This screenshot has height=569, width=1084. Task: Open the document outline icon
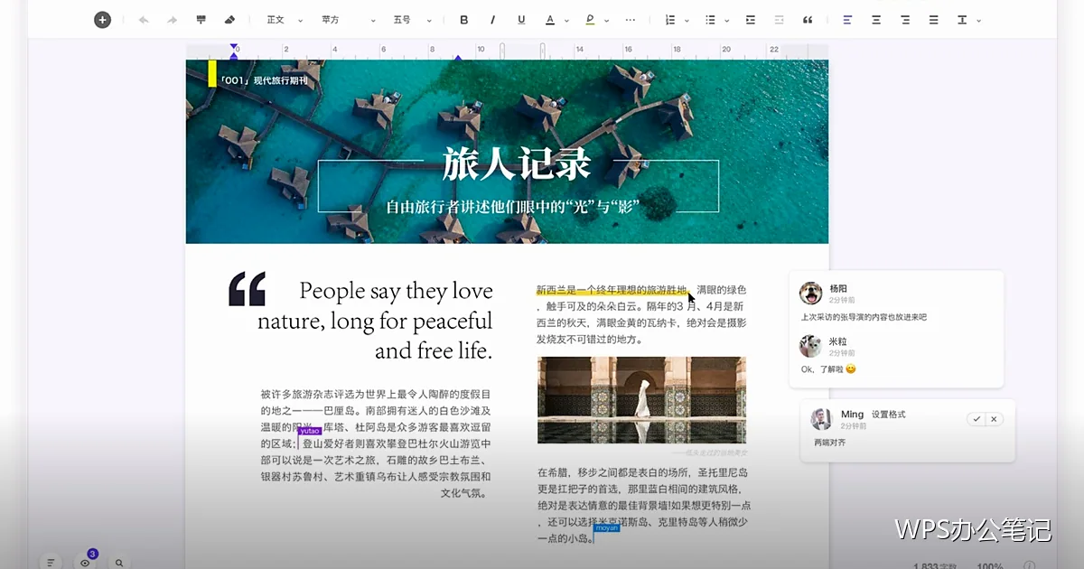51,563
